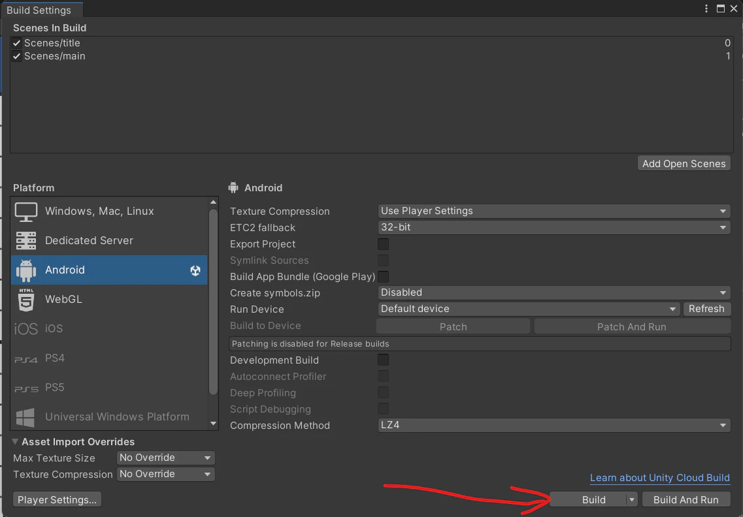Click the Add Open Scenes button
This screenshot has height=517, width=743.
(x=684, y=163)
